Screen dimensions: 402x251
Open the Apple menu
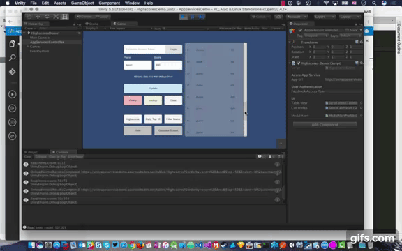click(x=8, y=3)
